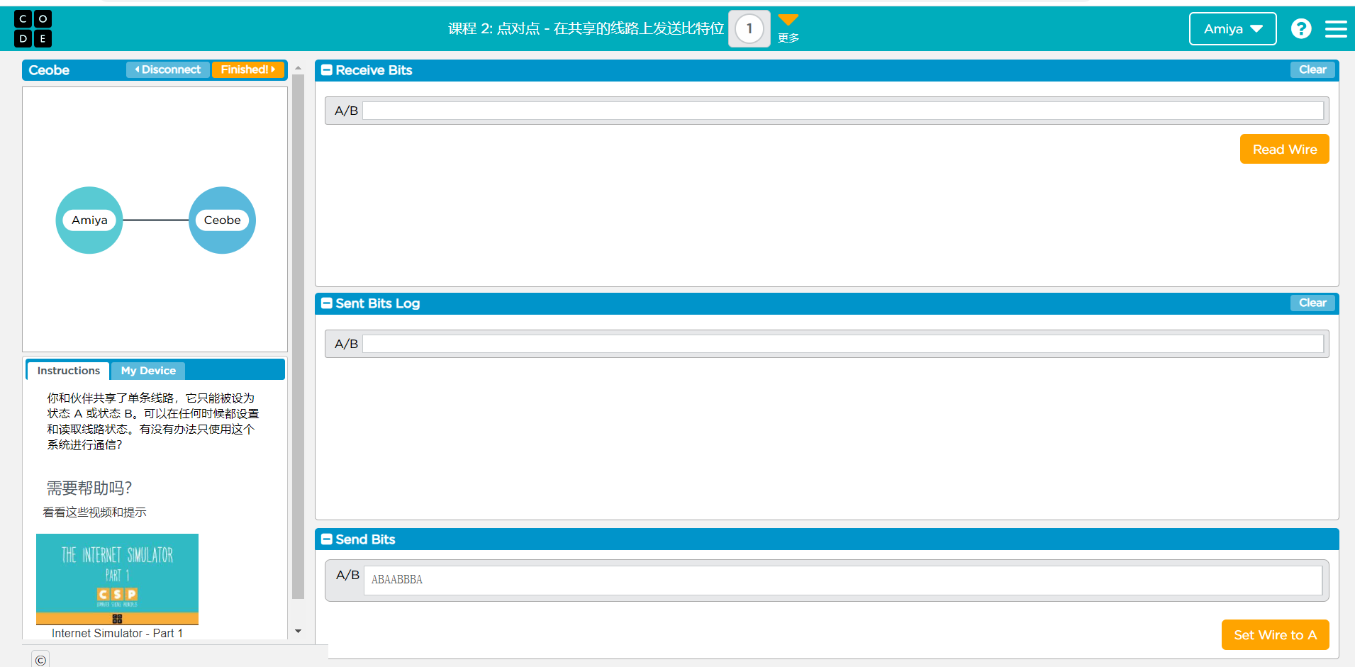
Task: Click the 看看这些视频和提示 text
Action: click(x=94, y=512)
